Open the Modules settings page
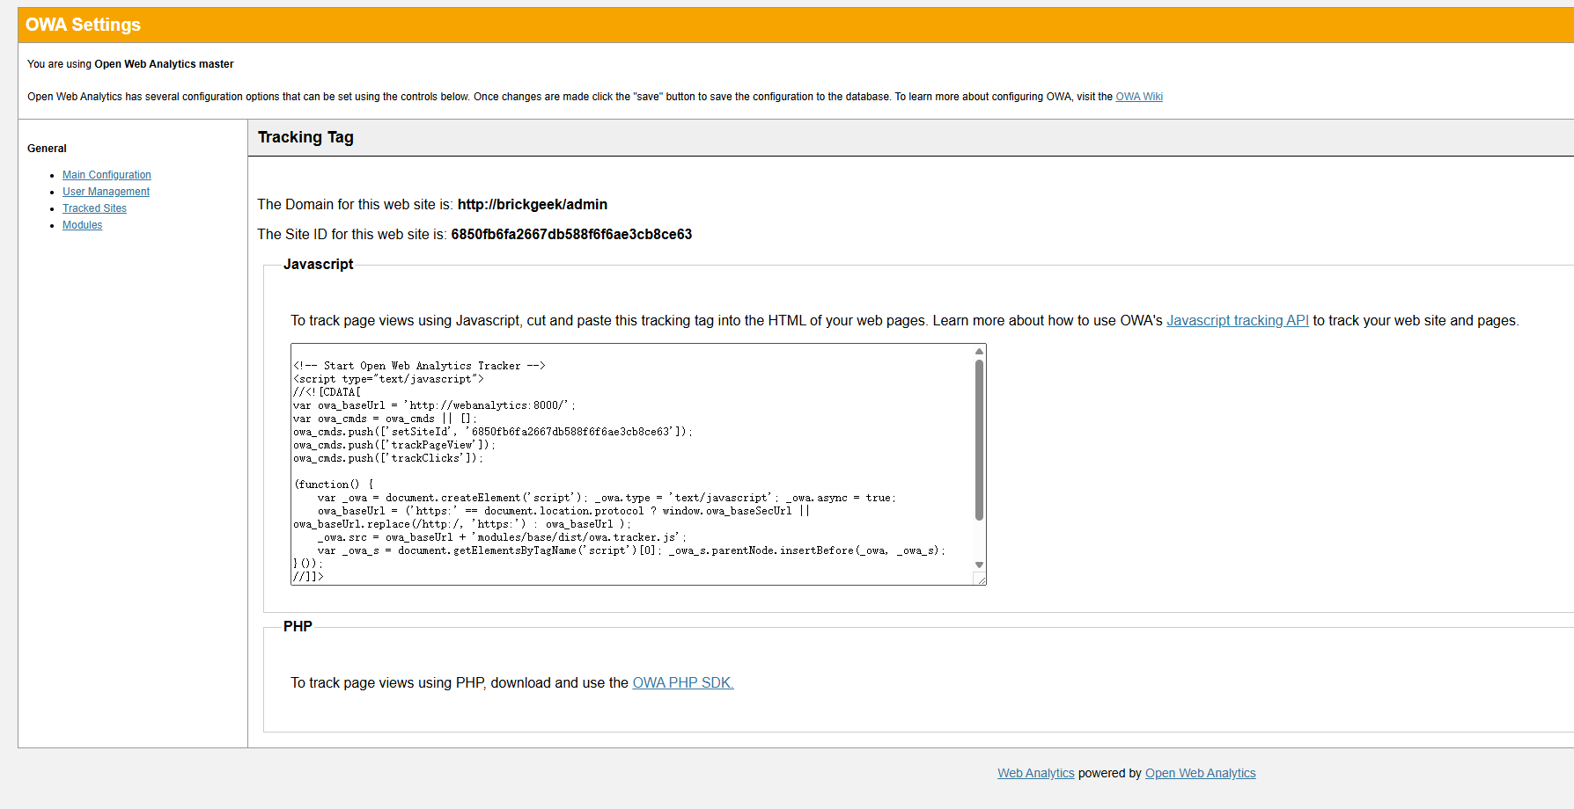Image resolution: width=1574 pixels, height=809 pixels. pyautogui.click(x=82, y=225)
